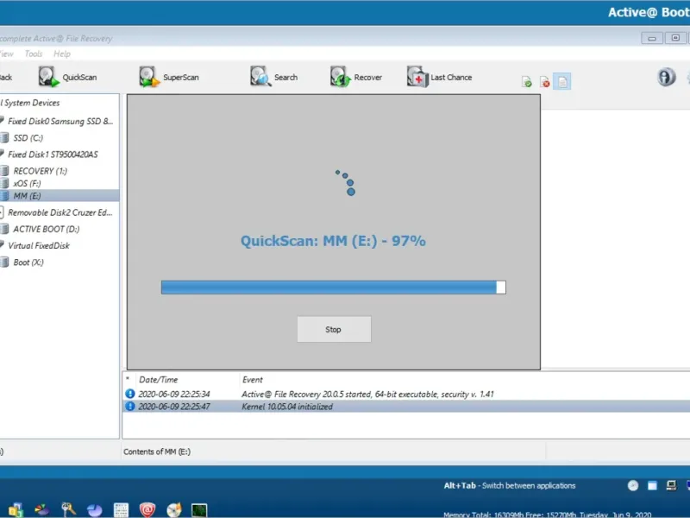The width and height of the screenshot is (690, 518).
Task: Open the keys taskbar icon
Action: pyautogui.click(x=68, y=510)
